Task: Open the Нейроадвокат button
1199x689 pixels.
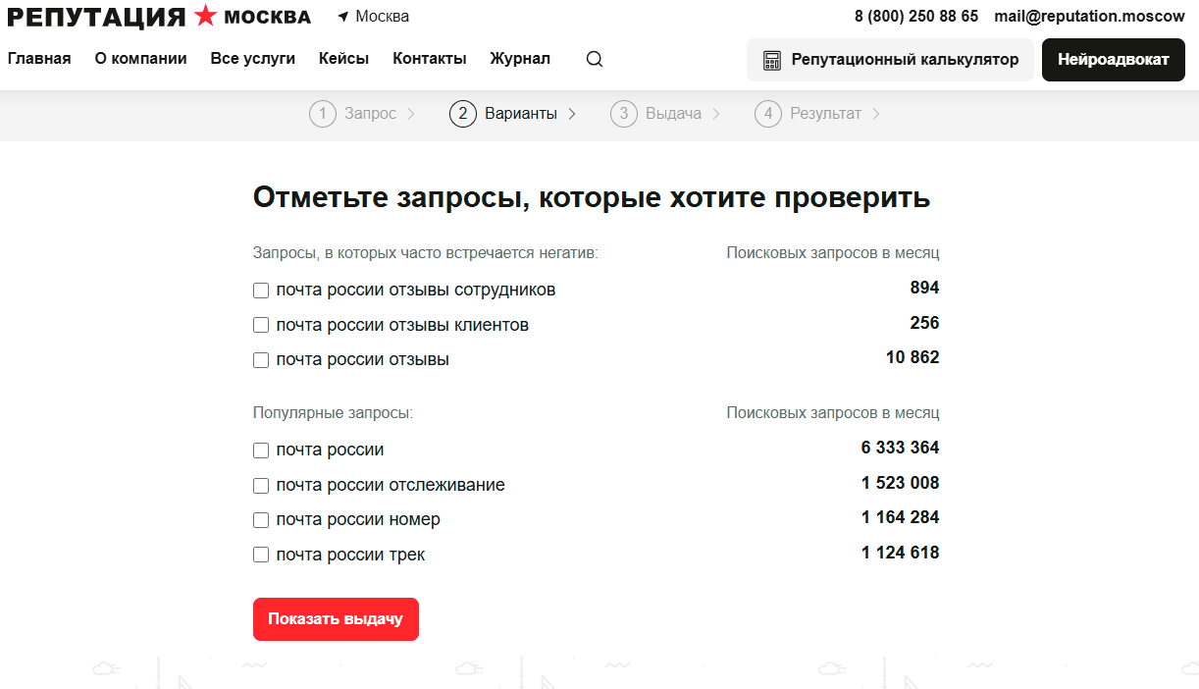Action: click(x=1114, y=60)
